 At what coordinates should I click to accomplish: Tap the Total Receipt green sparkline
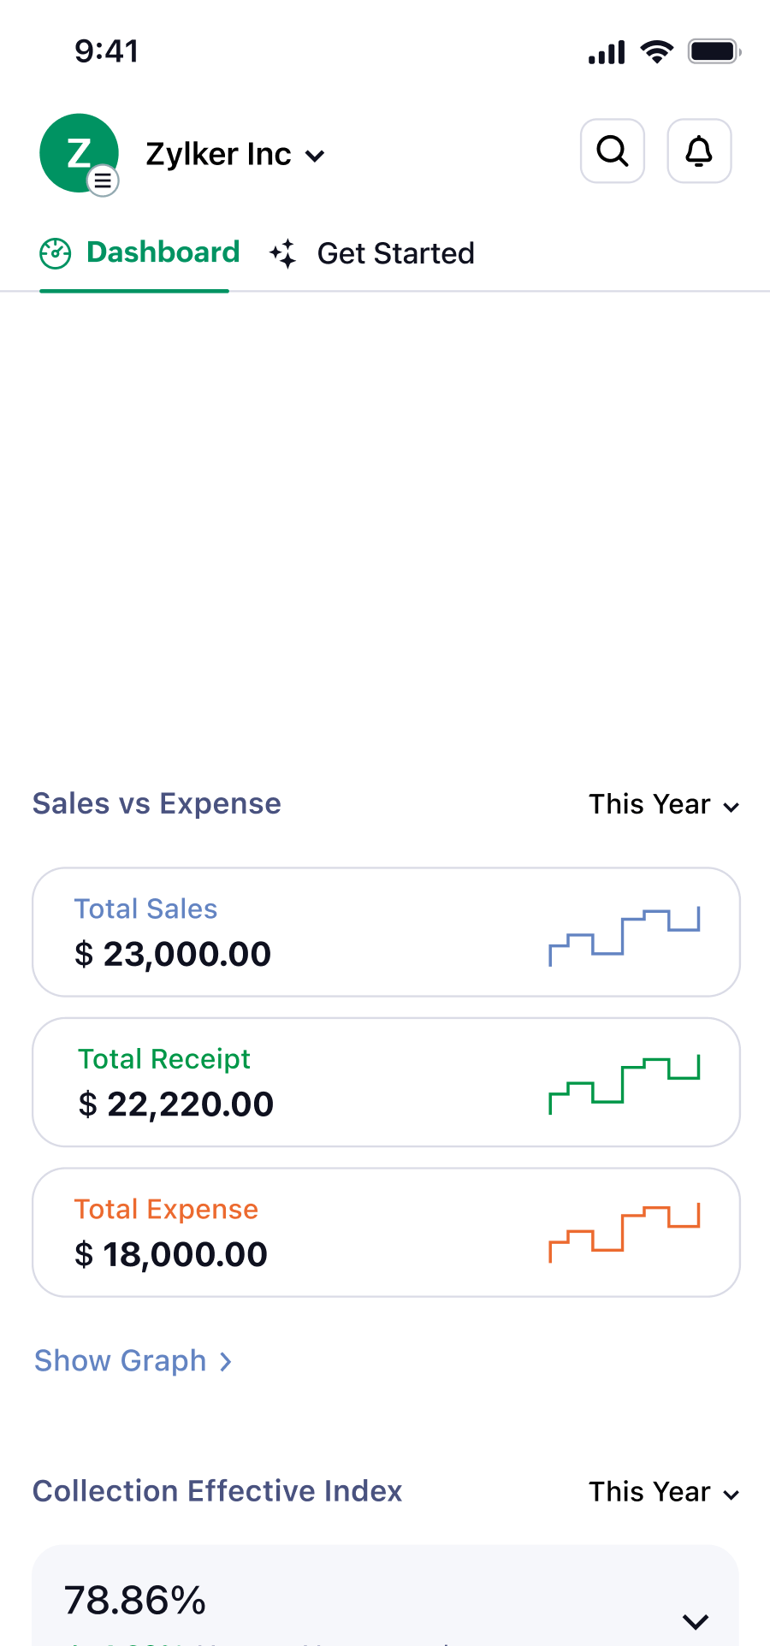(x=625, y=1082)
